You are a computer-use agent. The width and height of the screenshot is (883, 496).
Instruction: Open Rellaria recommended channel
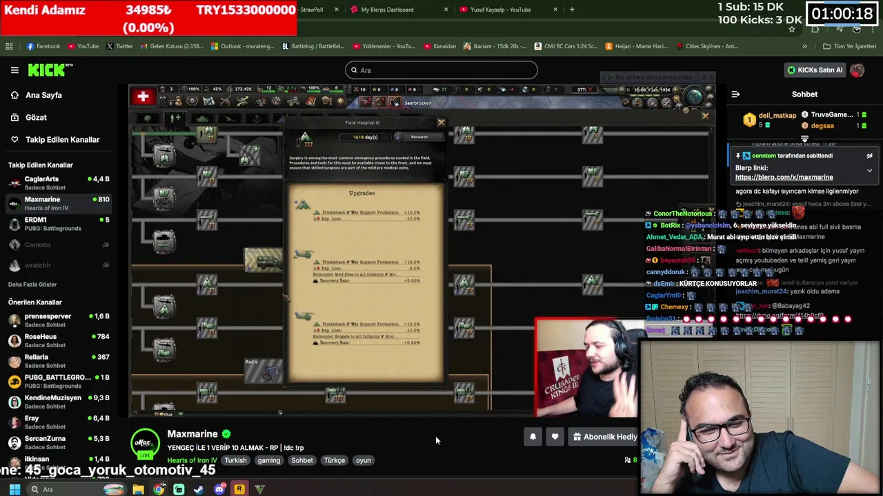(x=59, y=360)
